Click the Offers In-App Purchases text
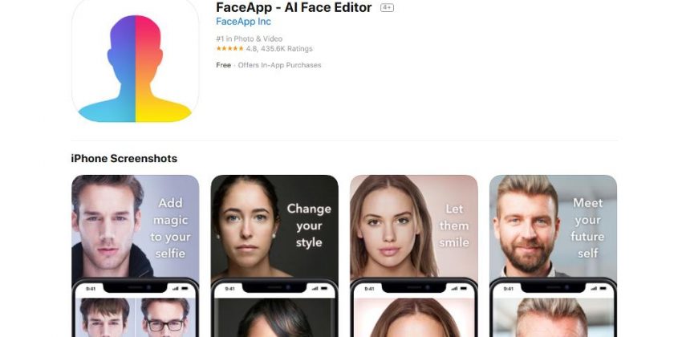 (279, 65)
